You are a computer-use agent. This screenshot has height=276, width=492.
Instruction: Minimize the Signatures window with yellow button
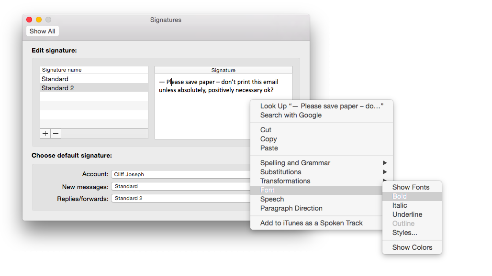tap(39, 20)
